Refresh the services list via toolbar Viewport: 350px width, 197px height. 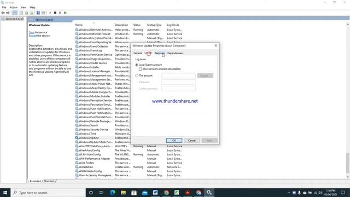(x=27, y=13)
